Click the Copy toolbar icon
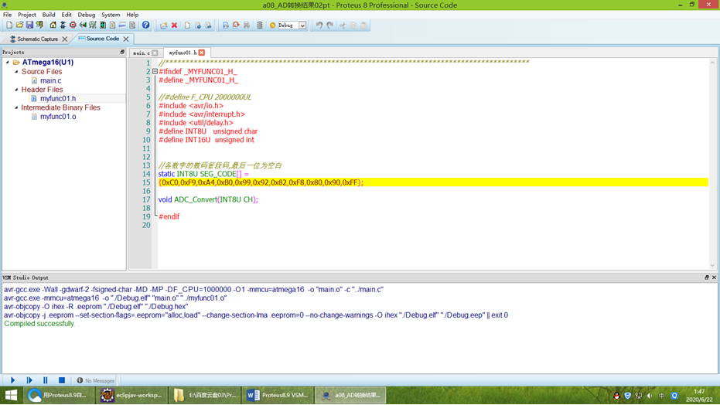720x405 pixels. 353,26
